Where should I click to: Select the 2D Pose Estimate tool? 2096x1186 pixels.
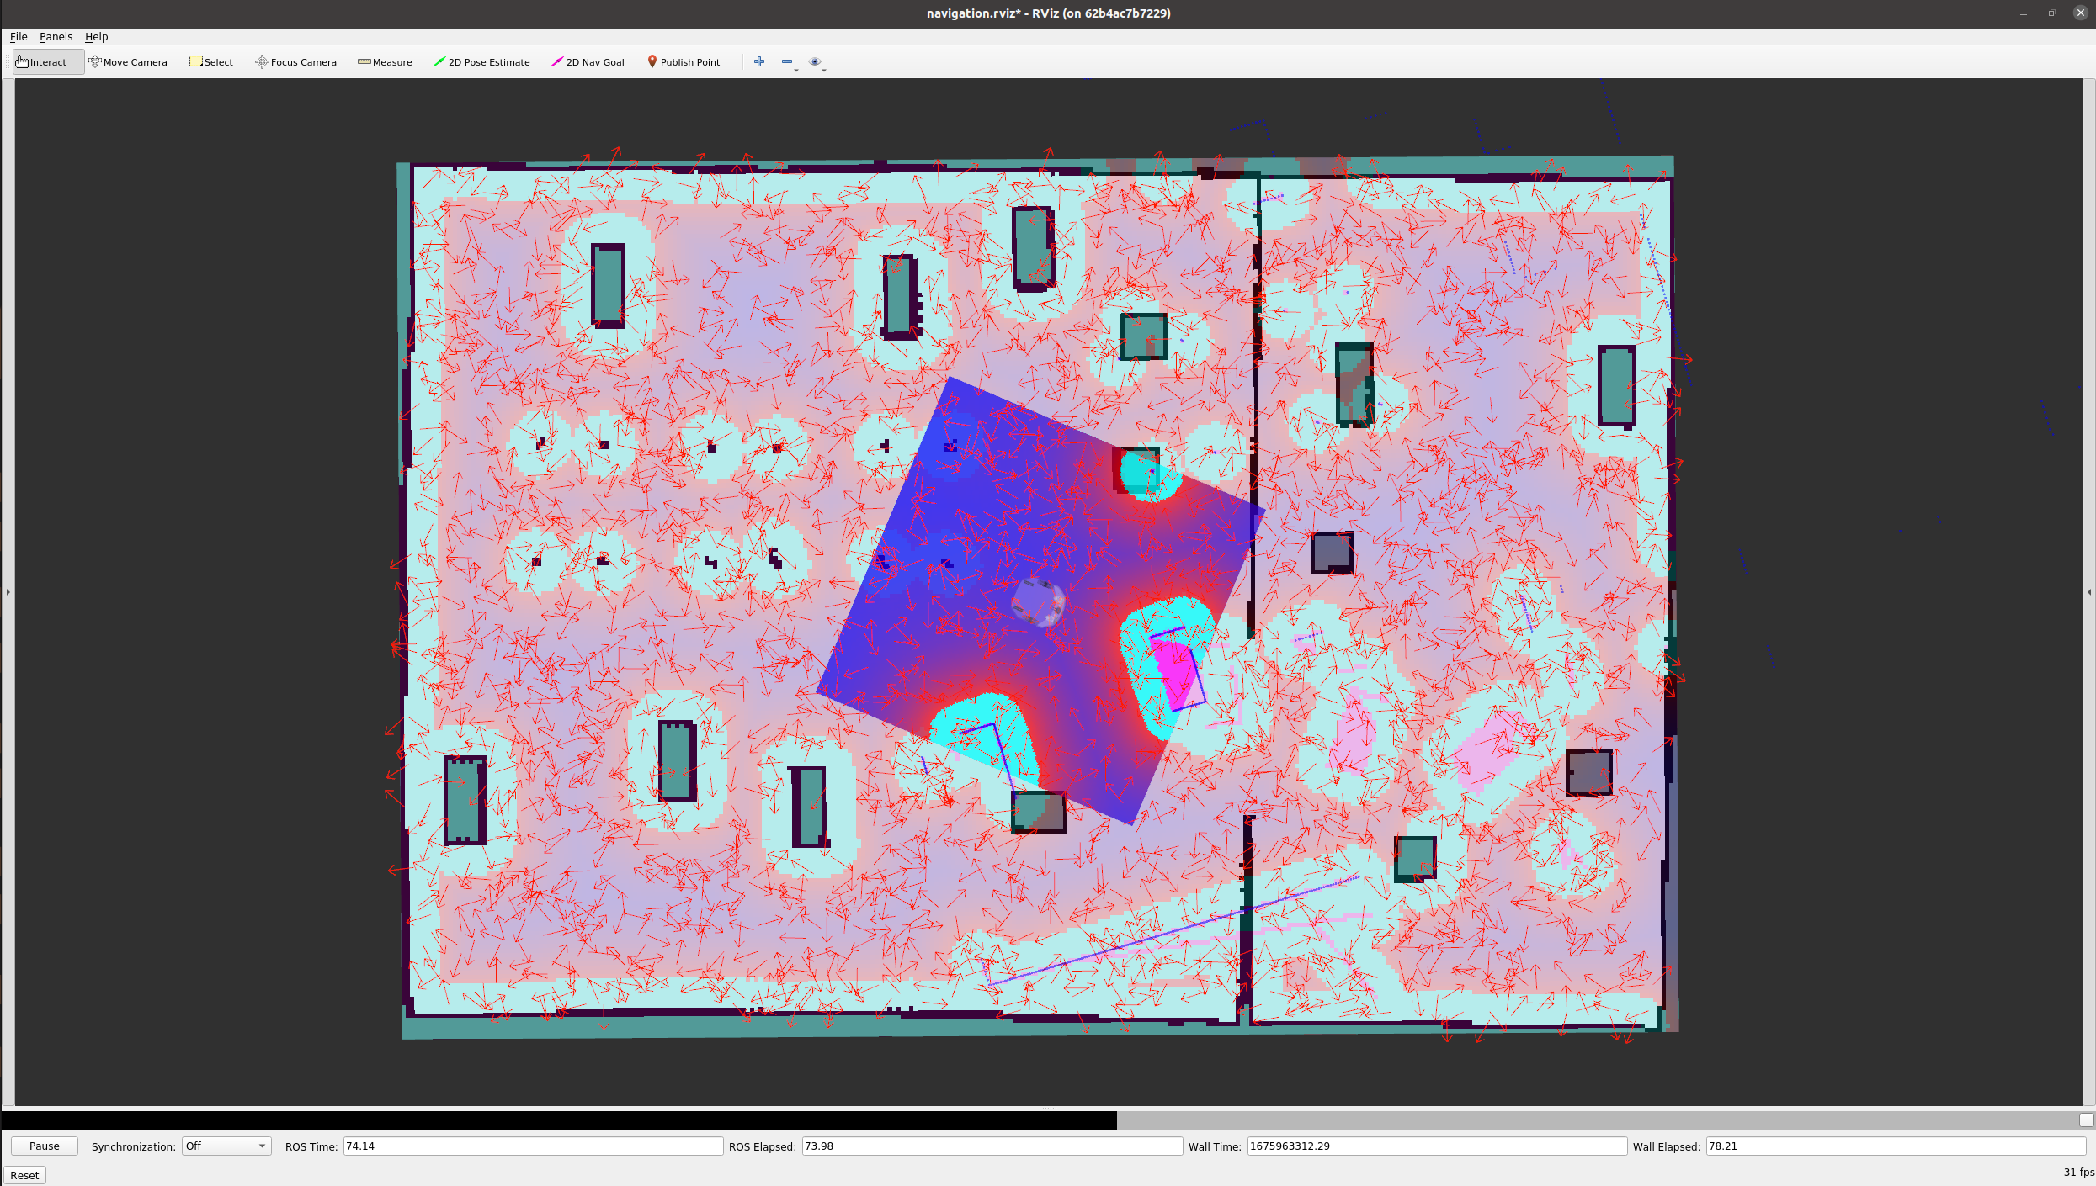481,62
